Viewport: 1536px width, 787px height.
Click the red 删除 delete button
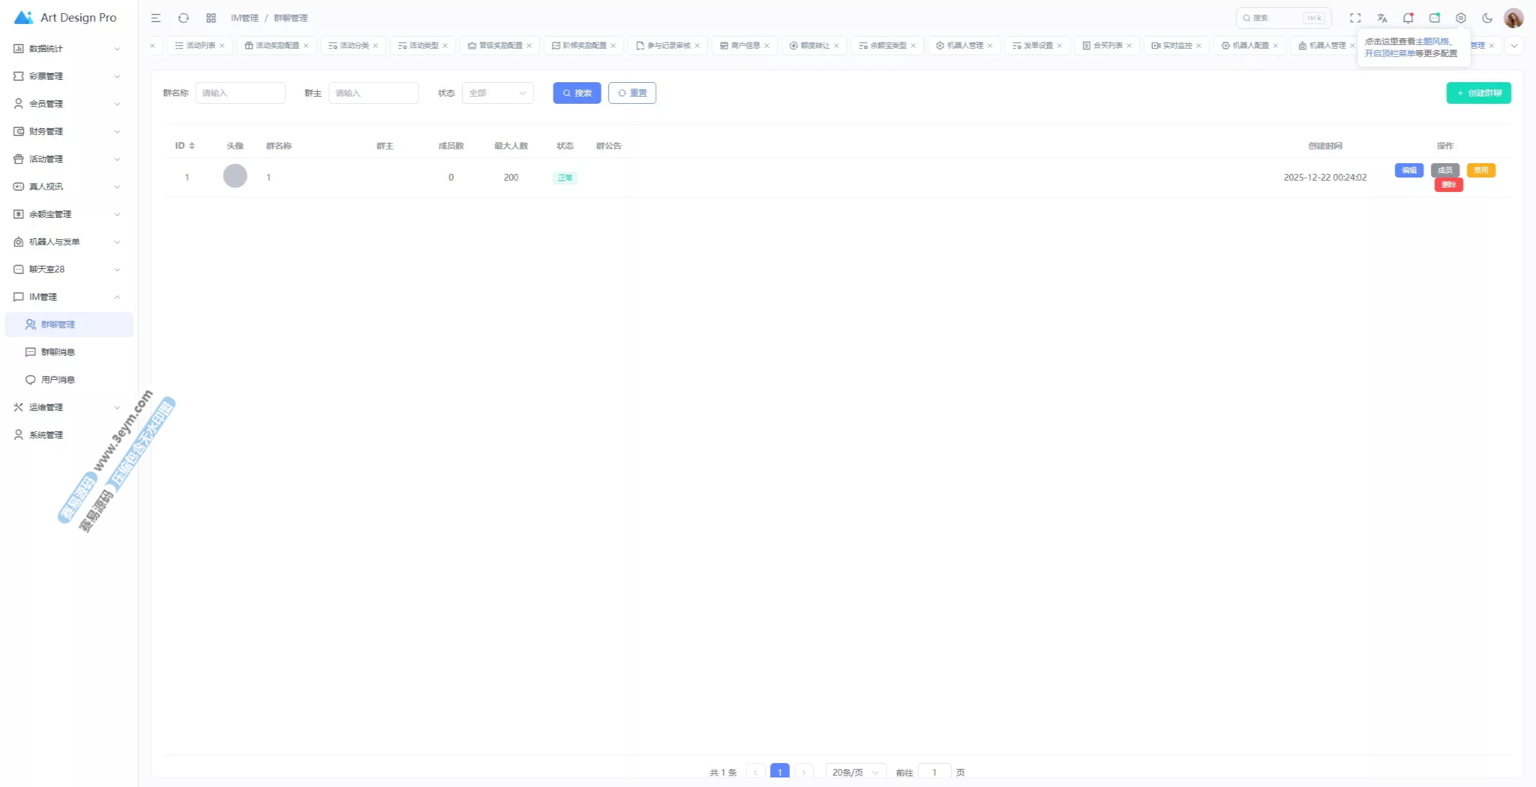click(1448, 185)
